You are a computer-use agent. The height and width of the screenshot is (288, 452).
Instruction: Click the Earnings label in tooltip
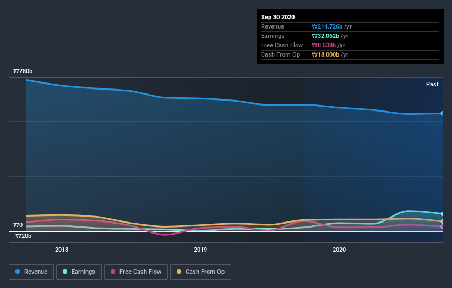[x=273, y=36]
